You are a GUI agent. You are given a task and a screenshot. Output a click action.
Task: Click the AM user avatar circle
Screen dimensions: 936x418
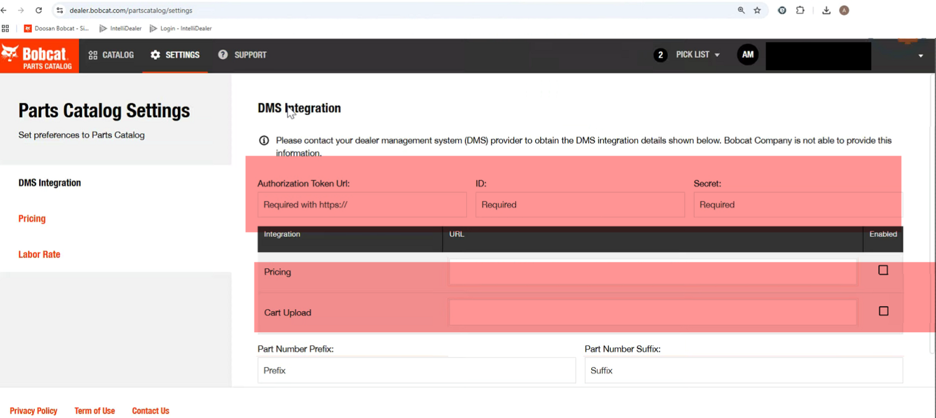pos(747,55)
